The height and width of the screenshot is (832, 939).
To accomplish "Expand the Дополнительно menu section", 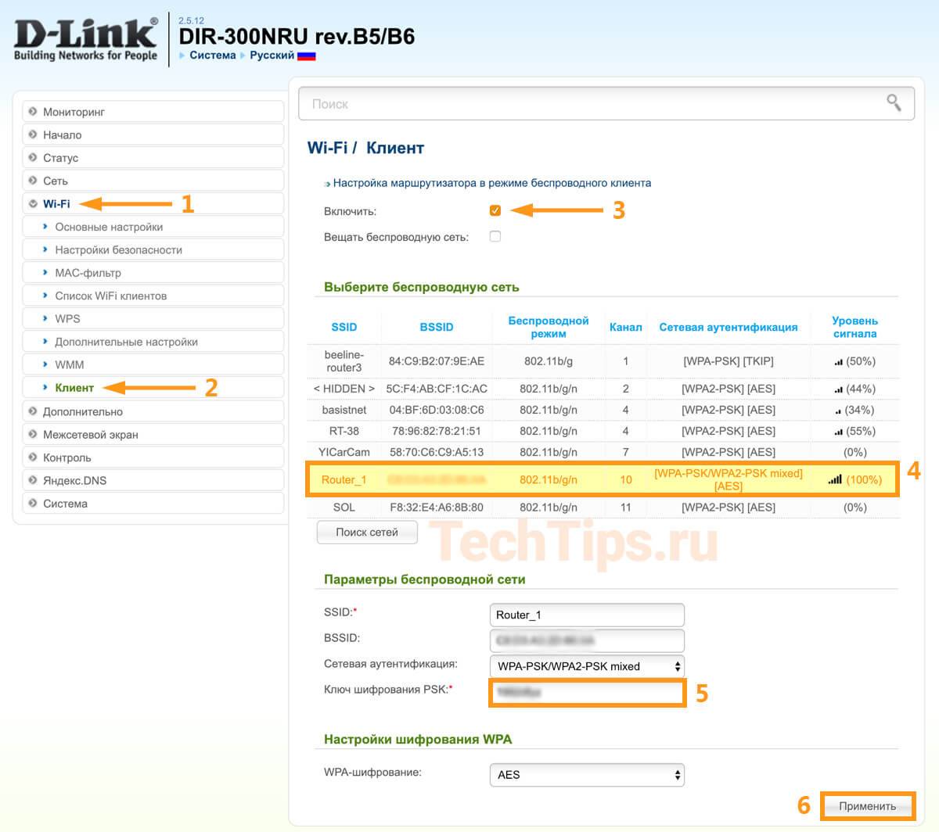I will point(153,411).
